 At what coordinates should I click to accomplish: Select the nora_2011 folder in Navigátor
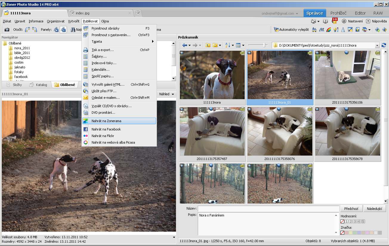(x=22, y=48)
